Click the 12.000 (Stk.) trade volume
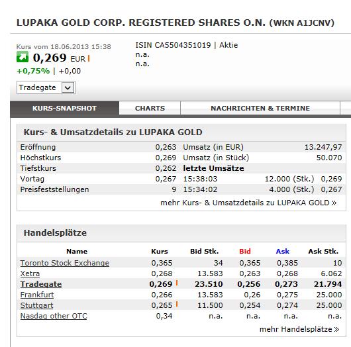 click(289, 179)
